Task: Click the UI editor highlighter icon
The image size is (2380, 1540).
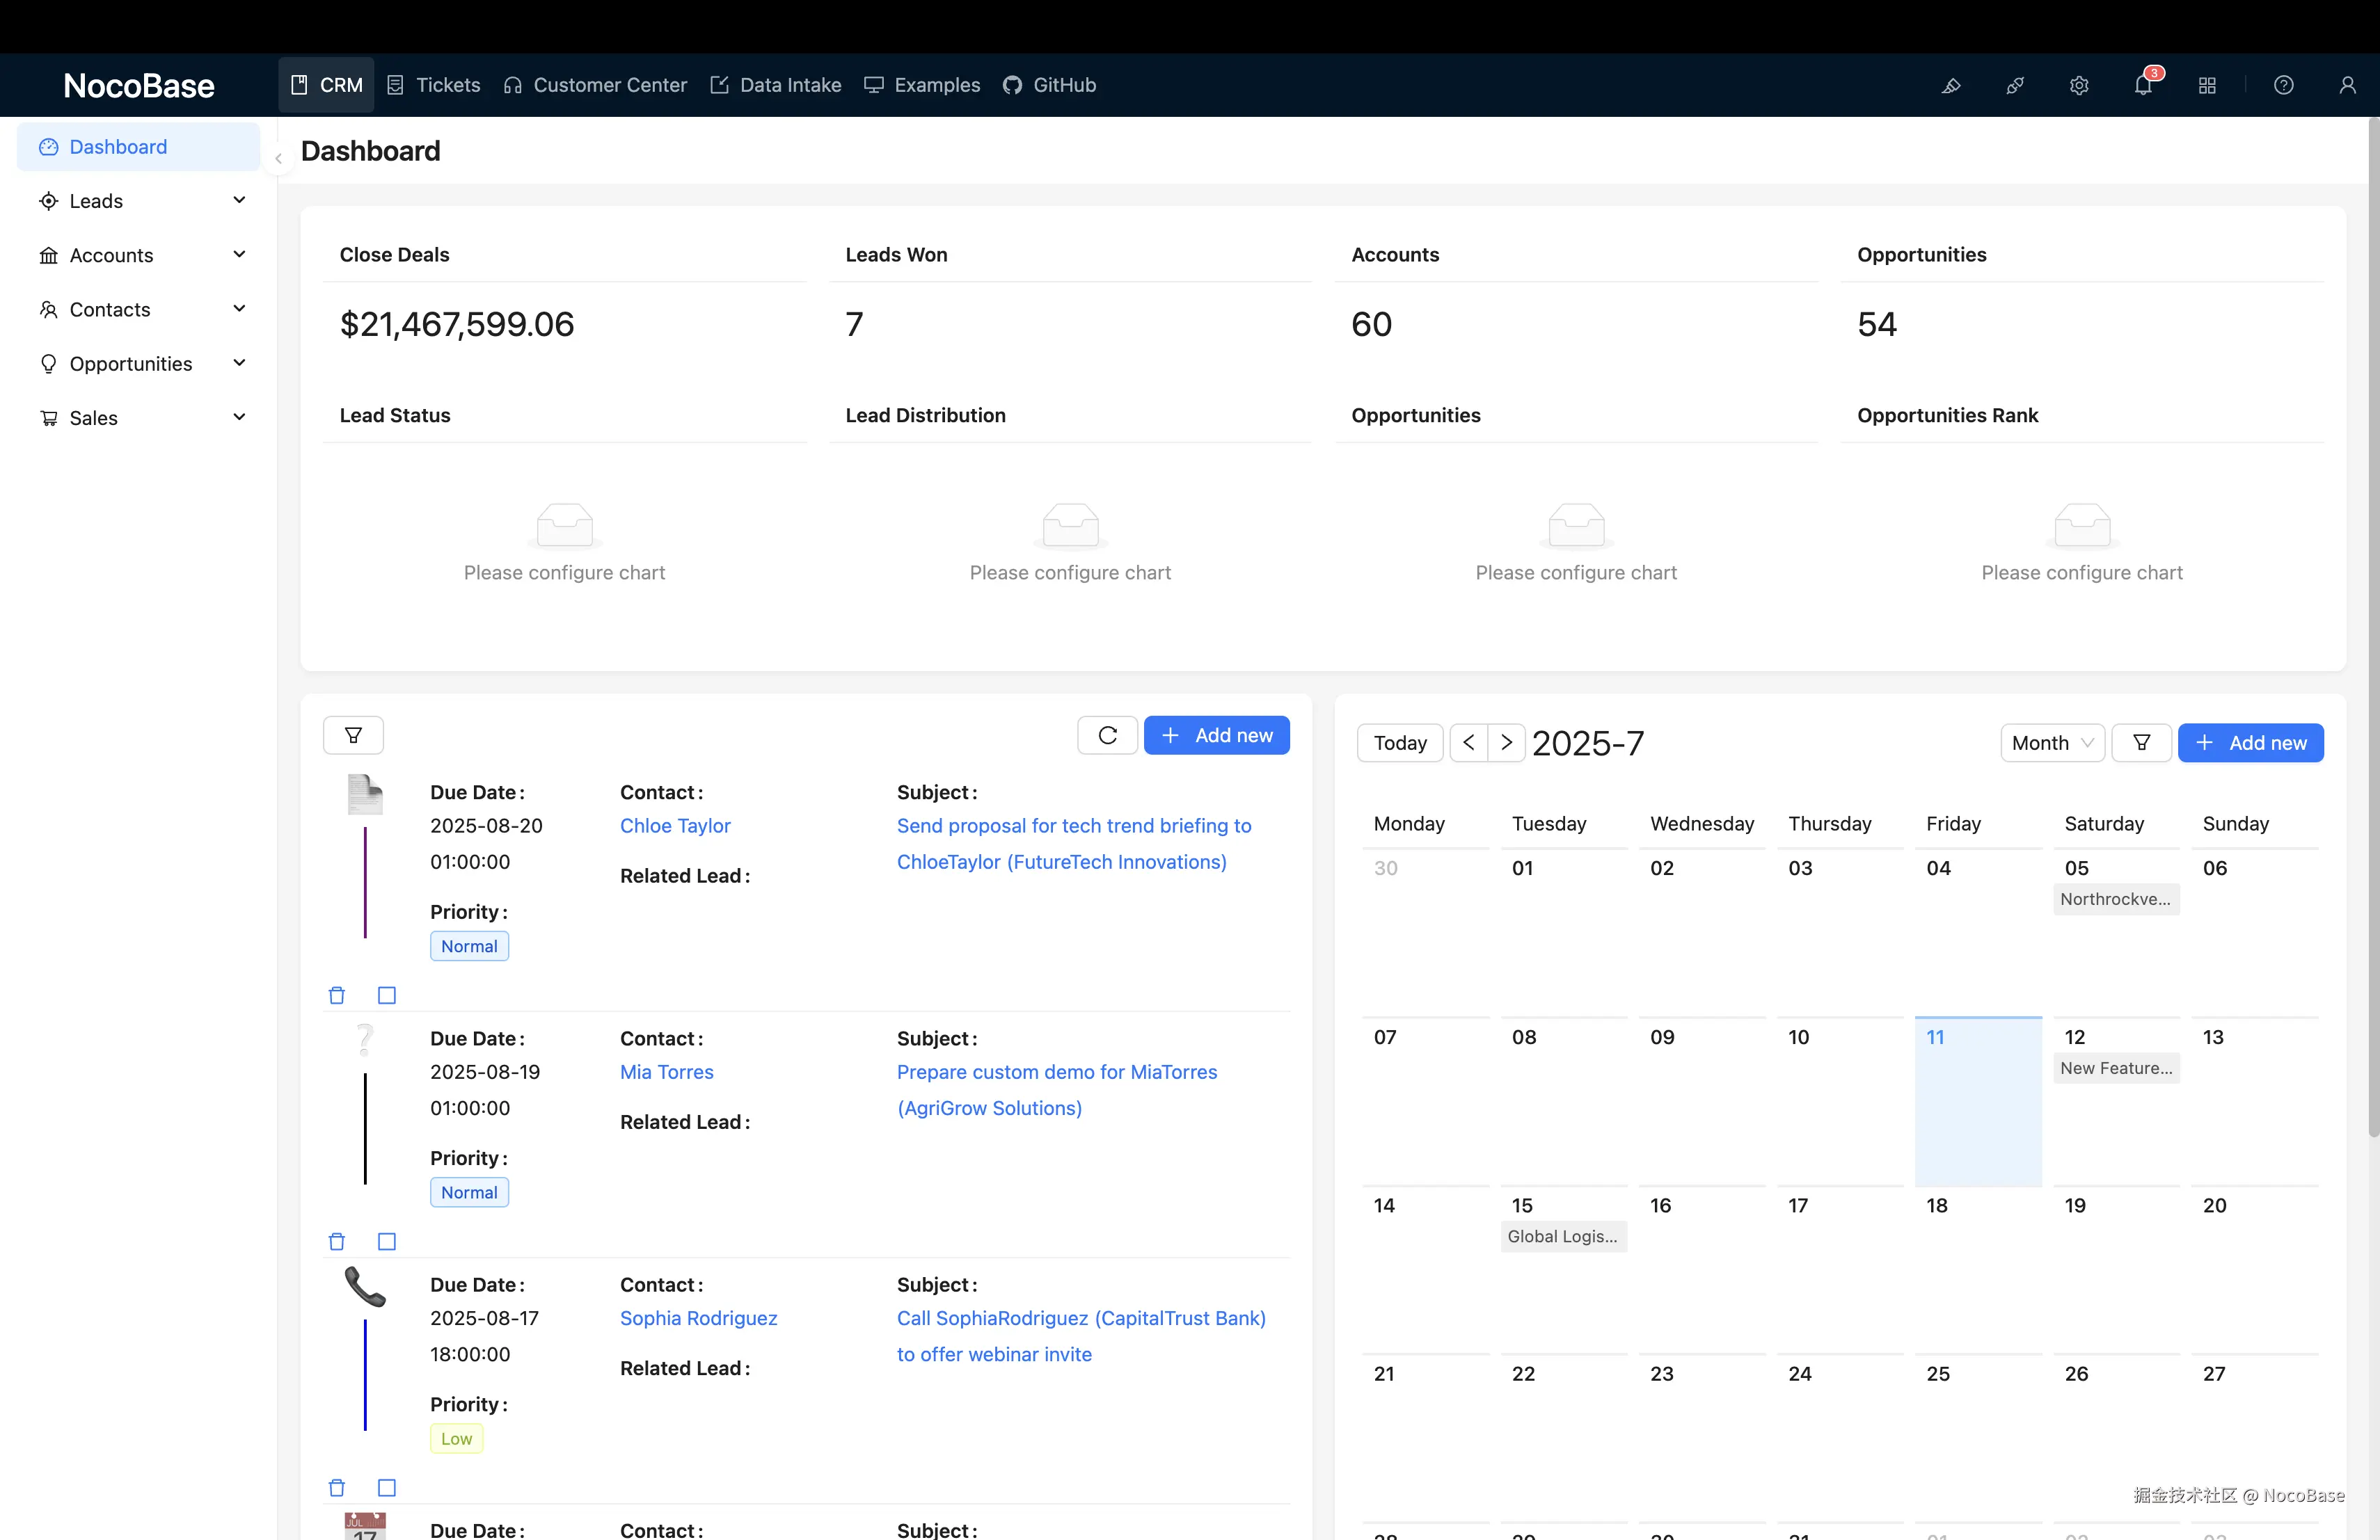Action: pyautogui.click(x=1950, y=85)
